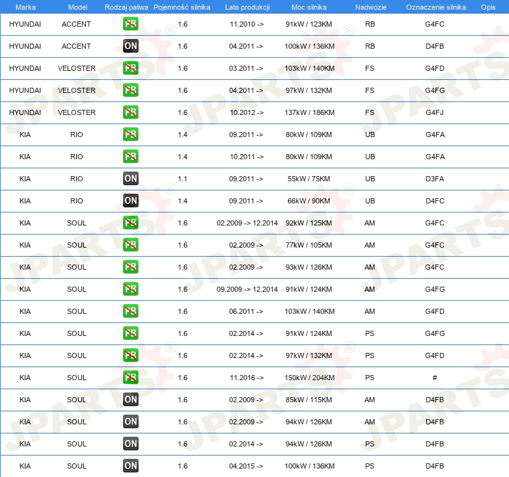The width and height of the screenshot is (509, 477).
Task: Click petrol icon for Soul 77kW row
Action: click(130, 245)
